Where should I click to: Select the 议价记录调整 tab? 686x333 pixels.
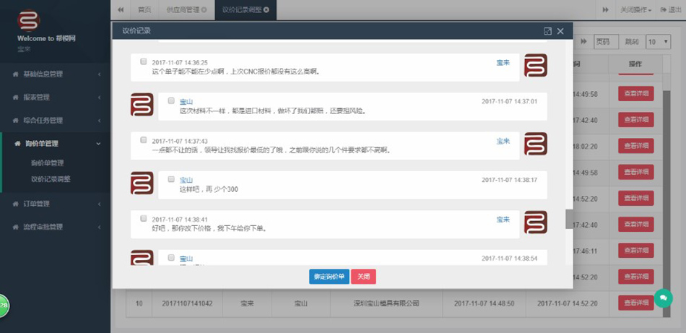(x=246, y=9)
